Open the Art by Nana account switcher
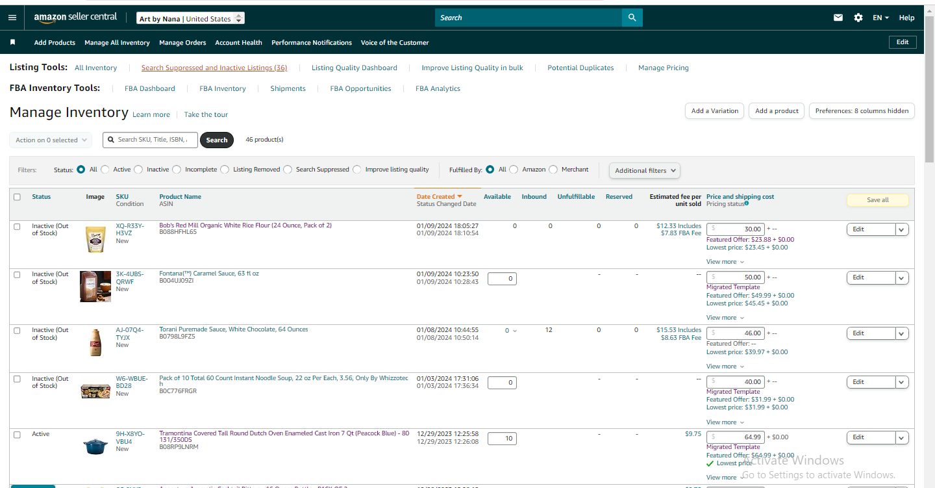The width and height of the screenshot is (935, 488). 191,18
